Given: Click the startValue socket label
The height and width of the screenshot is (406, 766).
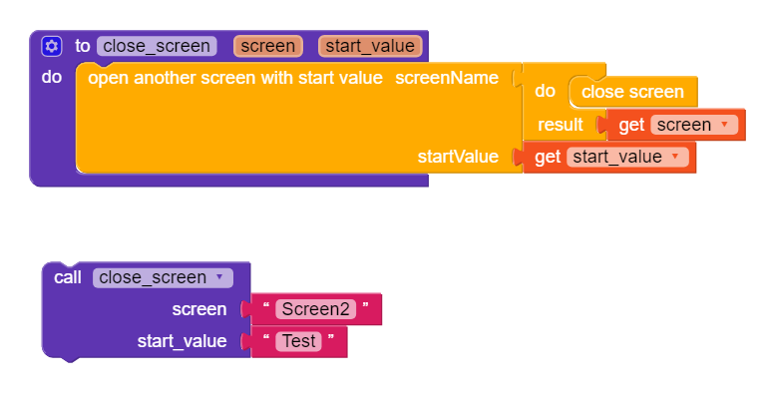Looking at the screenshot, I should coord(458,157).
